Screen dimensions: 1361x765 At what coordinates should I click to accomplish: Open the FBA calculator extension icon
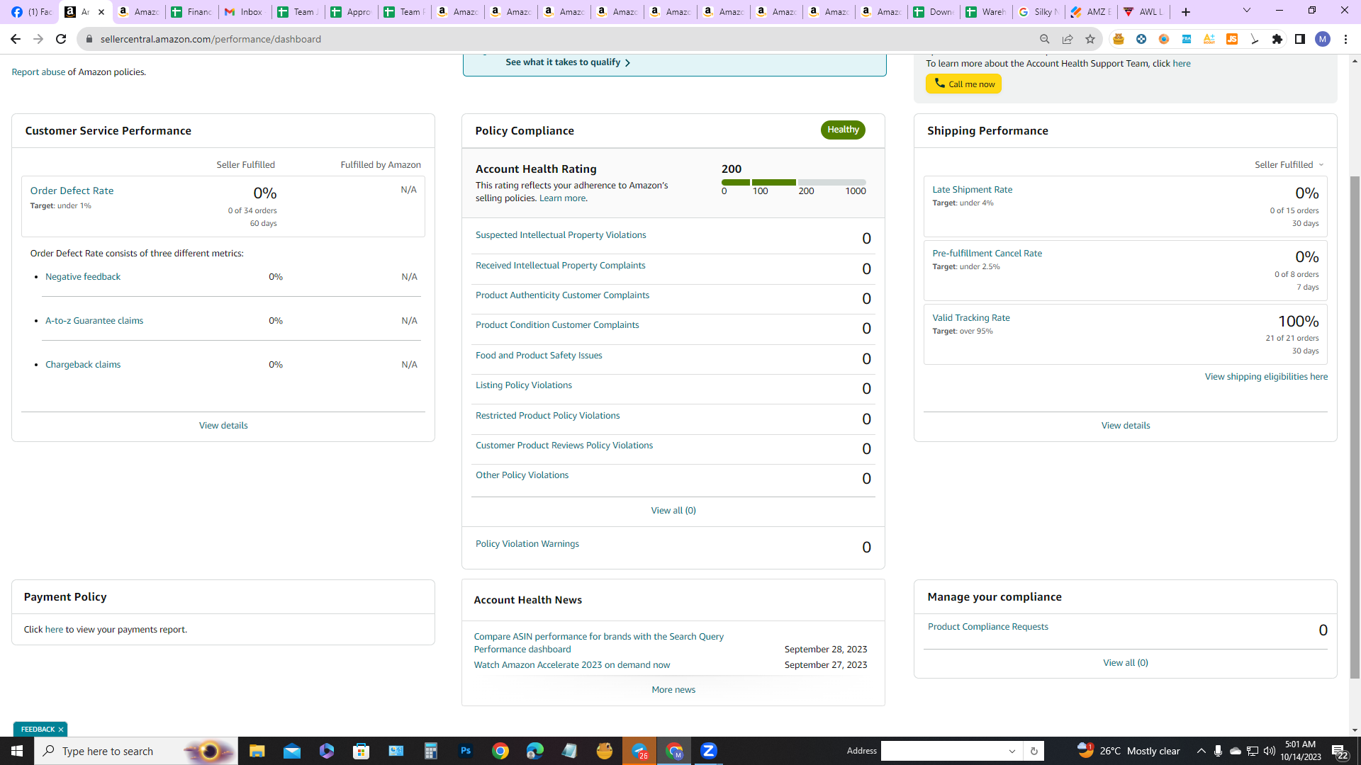click(x=1186, y=39)
